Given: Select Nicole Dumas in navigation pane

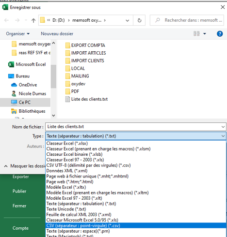Looking at the screenshot, I should click(29, 94).
